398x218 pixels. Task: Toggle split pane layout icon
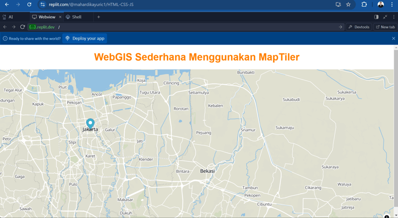click(x=377, y=17)
